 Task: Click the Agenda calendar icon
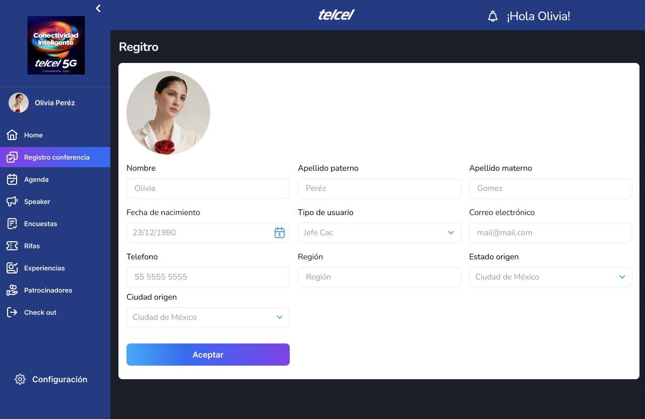(12, 179)
